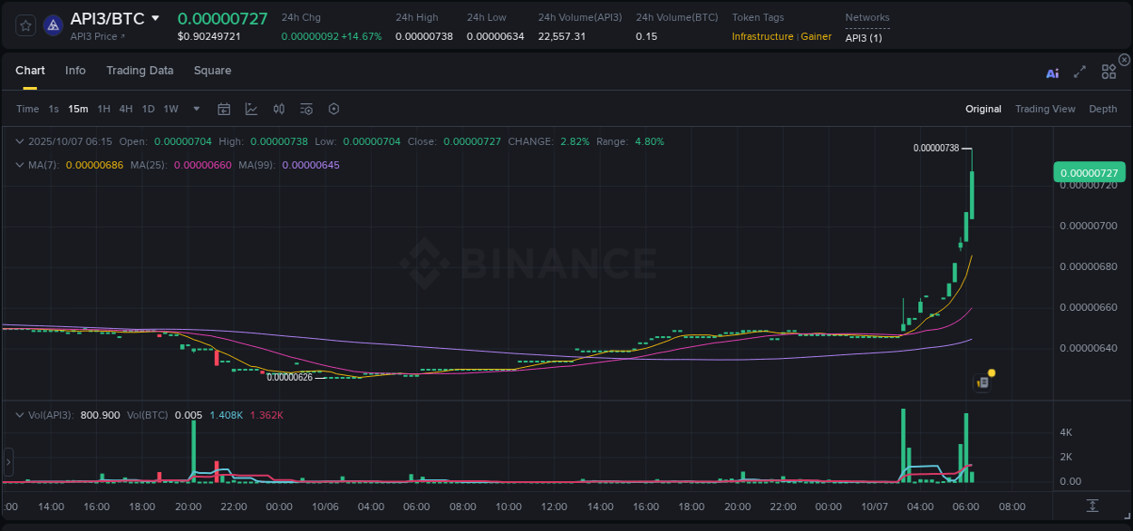The height and width of the screenshot is (531, 1133).
Task: Expand chart to fullscreen with arrow icon
Action: click(1080, 72)
